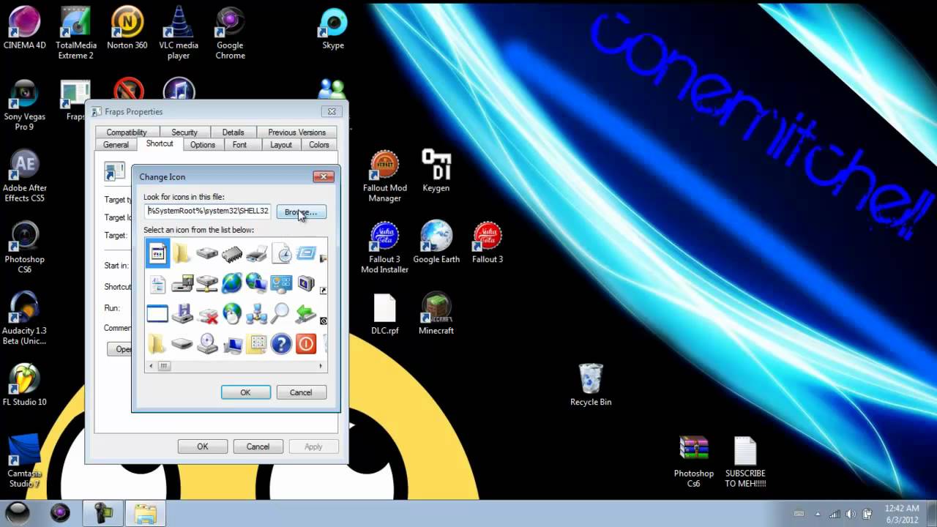Select the printer icon in the icon list
937x527 pixels.
256,254
